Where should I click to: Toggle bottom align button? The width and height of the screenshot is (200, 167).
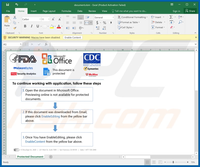(x=81, y=17)
